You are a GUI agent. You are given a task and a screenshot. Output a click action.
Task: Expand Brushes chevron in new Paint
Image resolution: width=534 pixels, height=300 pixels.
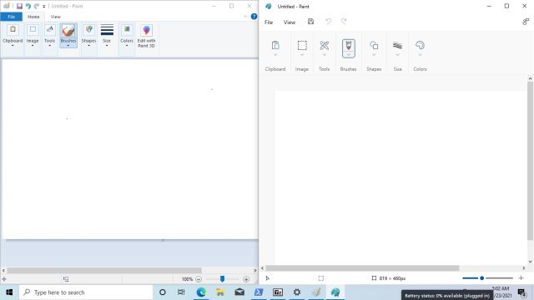tap(349, 55)
